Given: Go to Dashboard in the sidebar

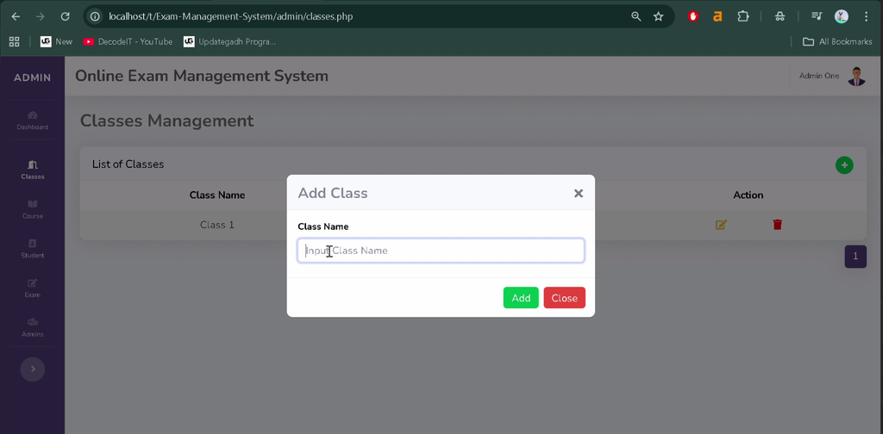Looking at the screenshot, I should pyautogui.click(x=32, y=121).
